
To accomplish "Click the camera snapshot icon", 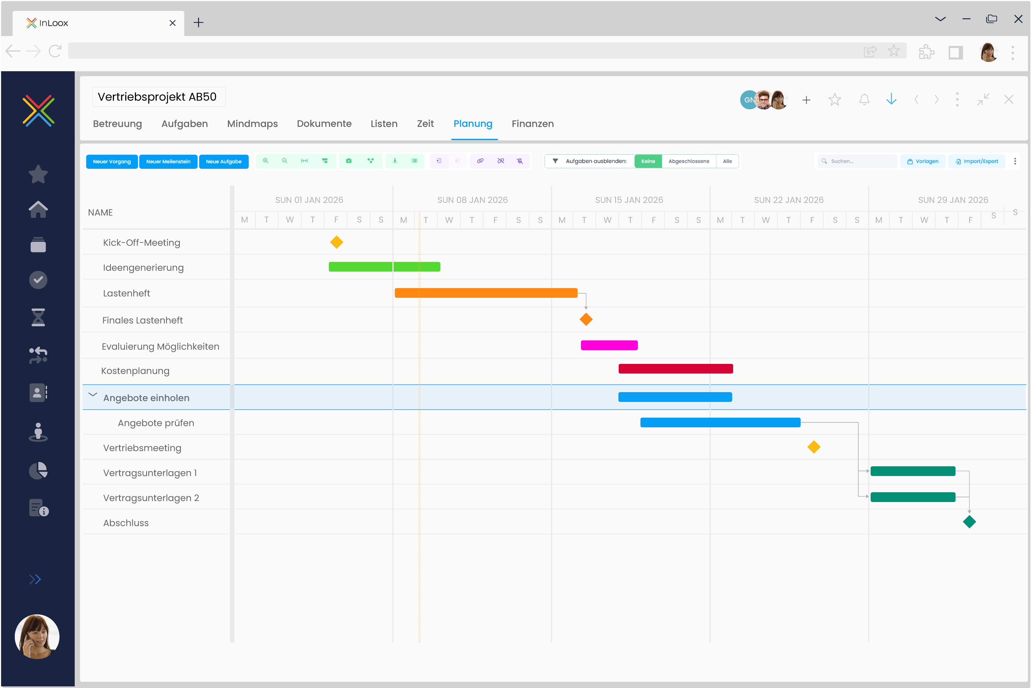I will tap(349, 161).
